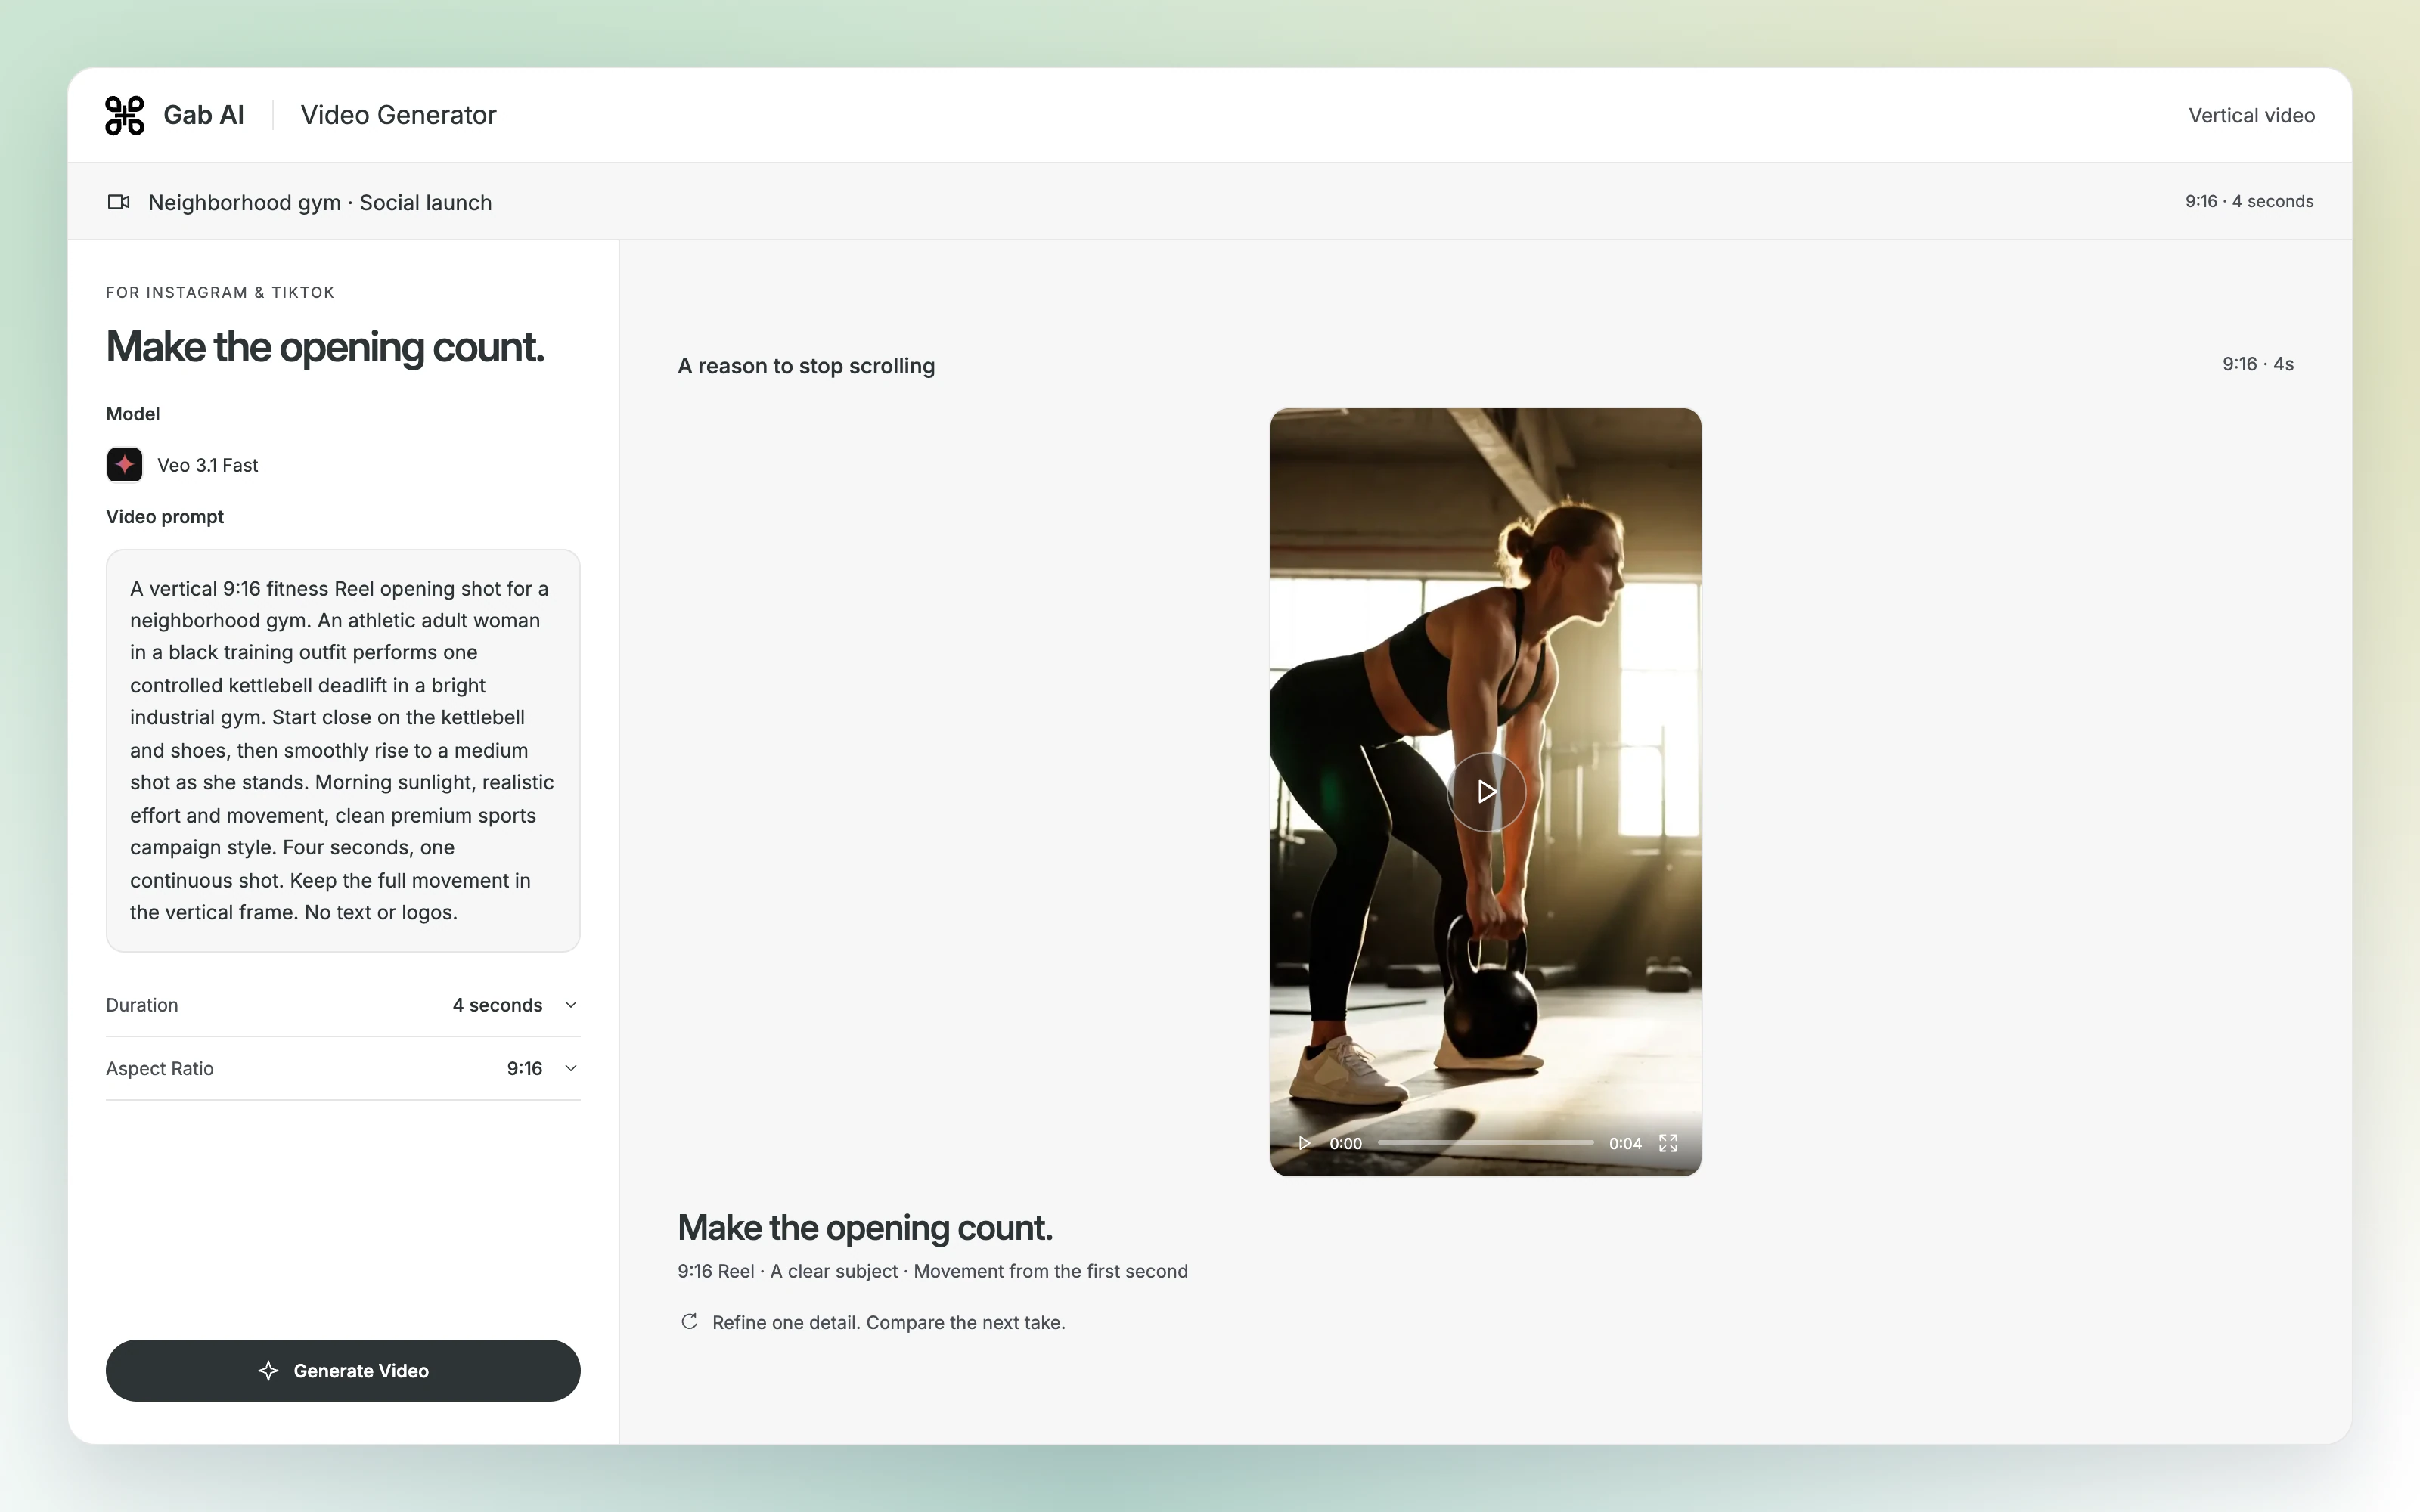This screenshot has height=1512, width=2420.
Task: Click the 0:00 current time timestamp
Action: click(x=1345, y=1143)
